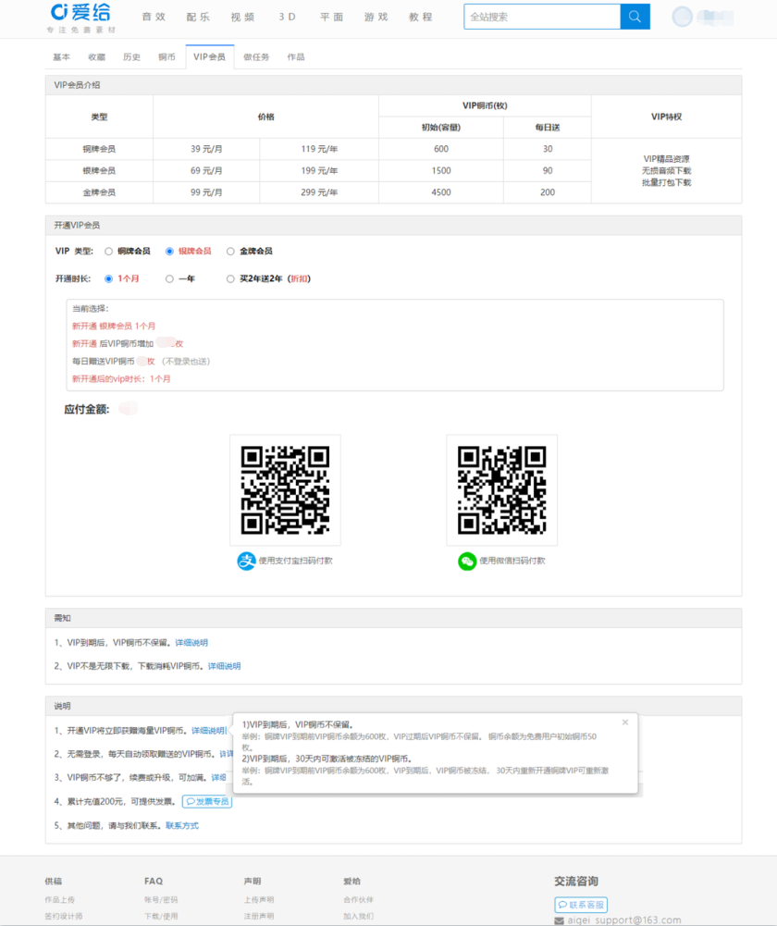Click the Alipay QR code
This screenshot has width=777, height=926.
point(285,490)
